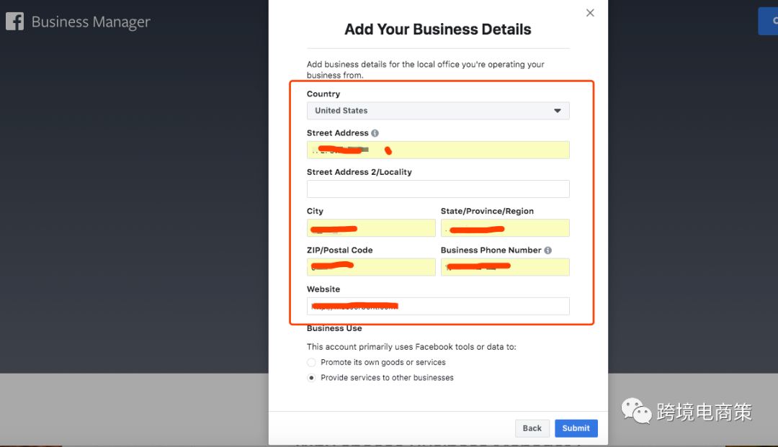This screenshot has height=447, width=778.
Task: Select 'Promote its own goods or services'
Action: 310,363
